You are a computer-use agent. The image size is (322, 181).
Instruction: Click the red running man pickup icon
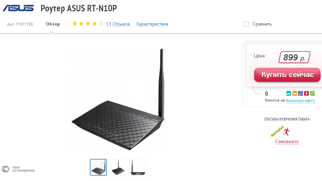click(x=287, y=132)
